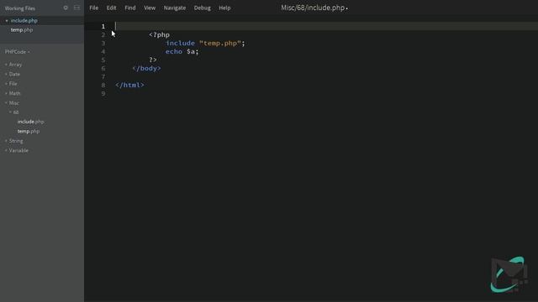Click the </body> closing tag

point(146,68)
